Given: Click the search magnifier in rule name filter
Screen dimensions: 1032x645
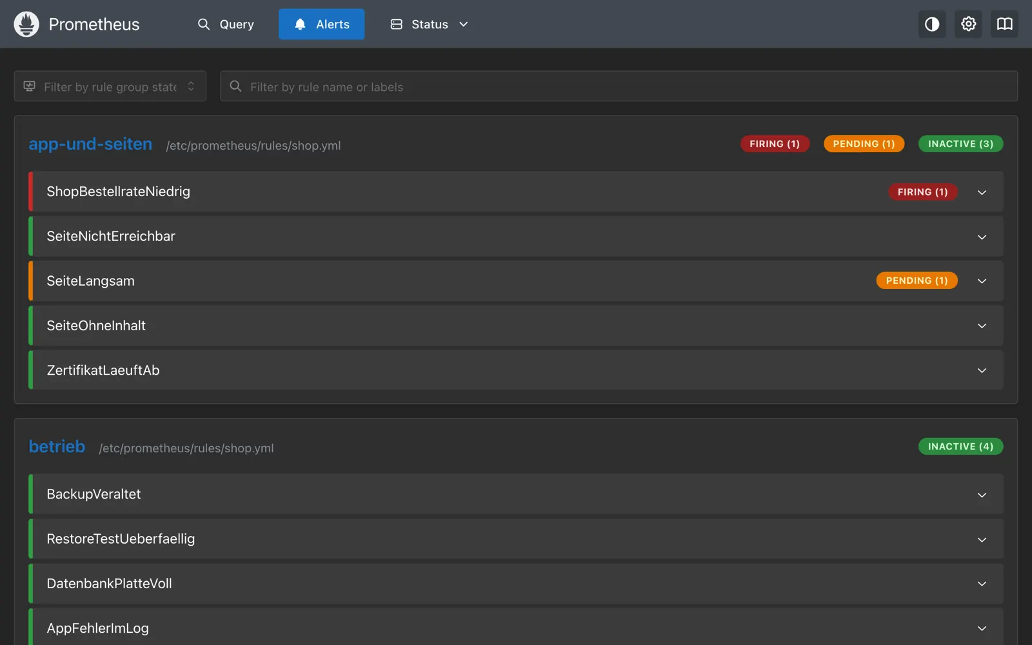Looking at the screenshot, I should (235, 86).
